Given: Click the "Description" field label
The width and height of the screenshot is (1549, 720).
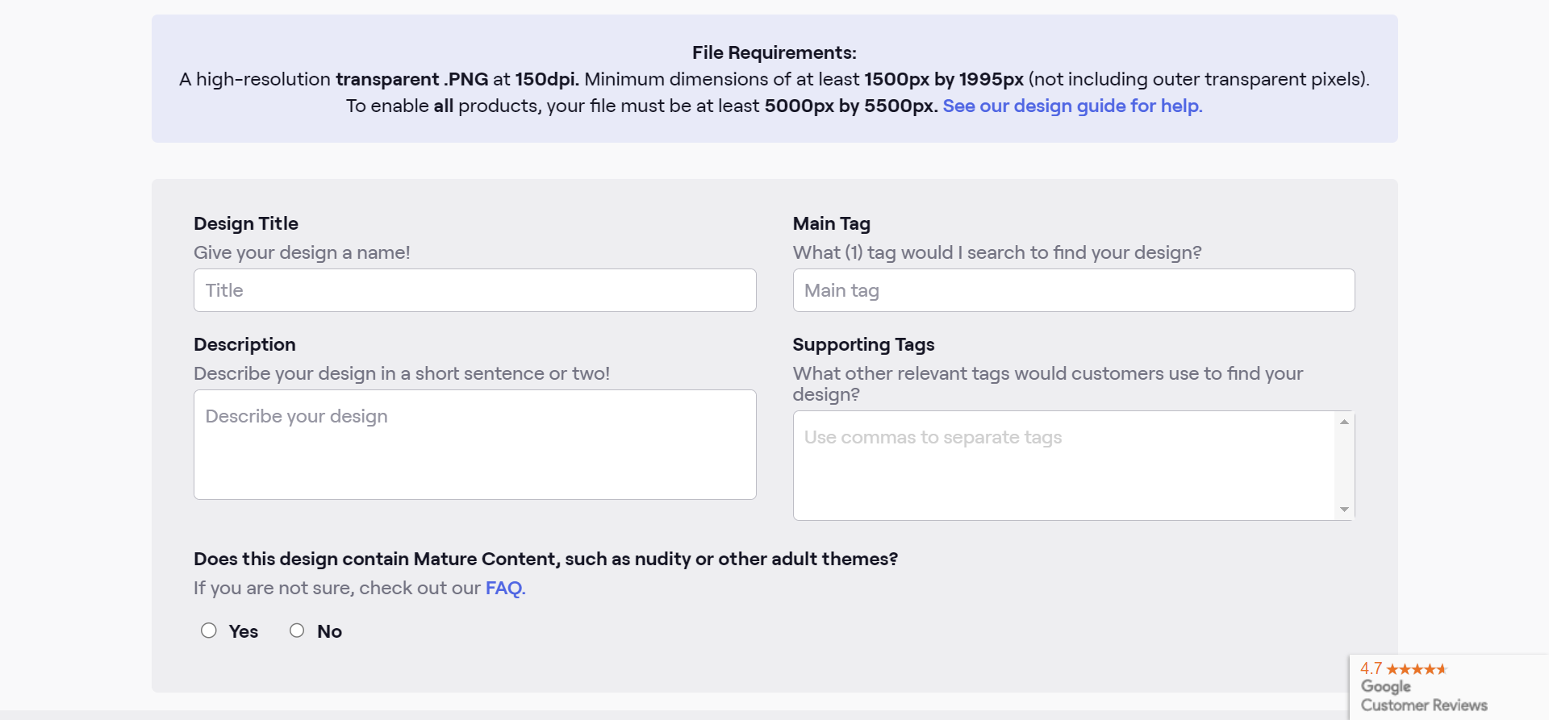Looking at the screenshot, I should [244, 344].
